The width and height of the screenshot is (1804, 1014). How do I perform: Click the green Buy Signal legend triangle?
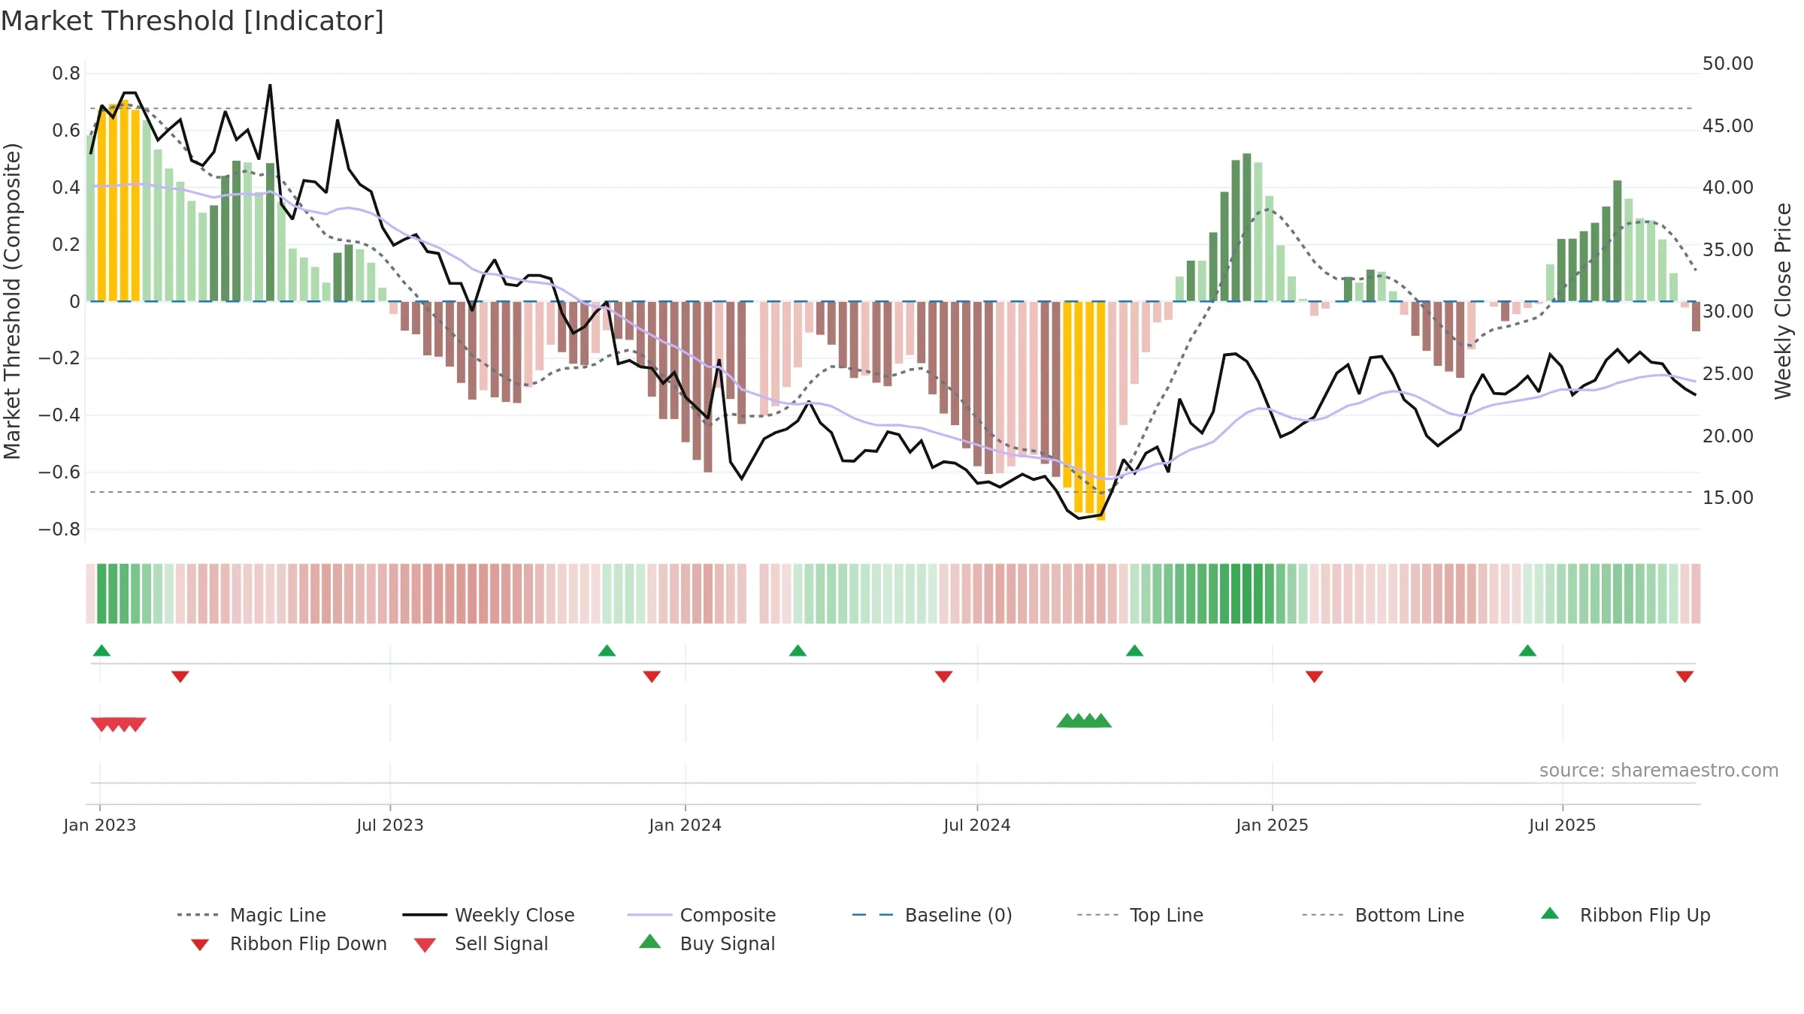650,941
